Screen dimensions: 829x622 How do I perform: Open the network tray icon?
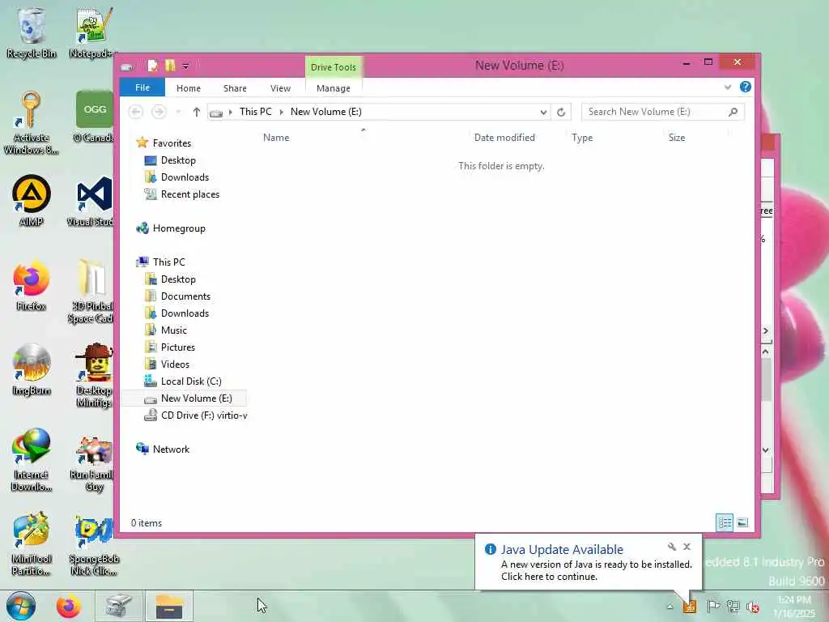point(733,606)
